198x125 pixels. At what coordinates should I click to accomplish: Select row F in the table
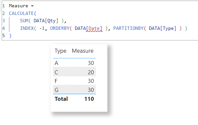pyautogui.click(x=75, y=81)
